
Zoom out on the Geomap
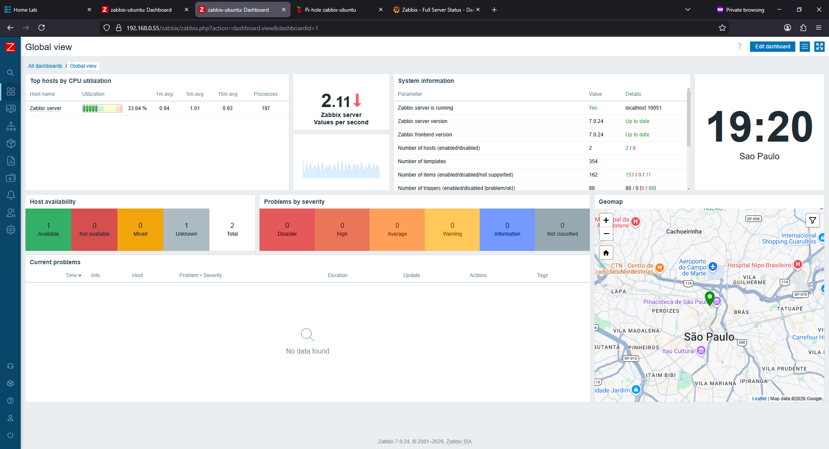tap(606, 234)
